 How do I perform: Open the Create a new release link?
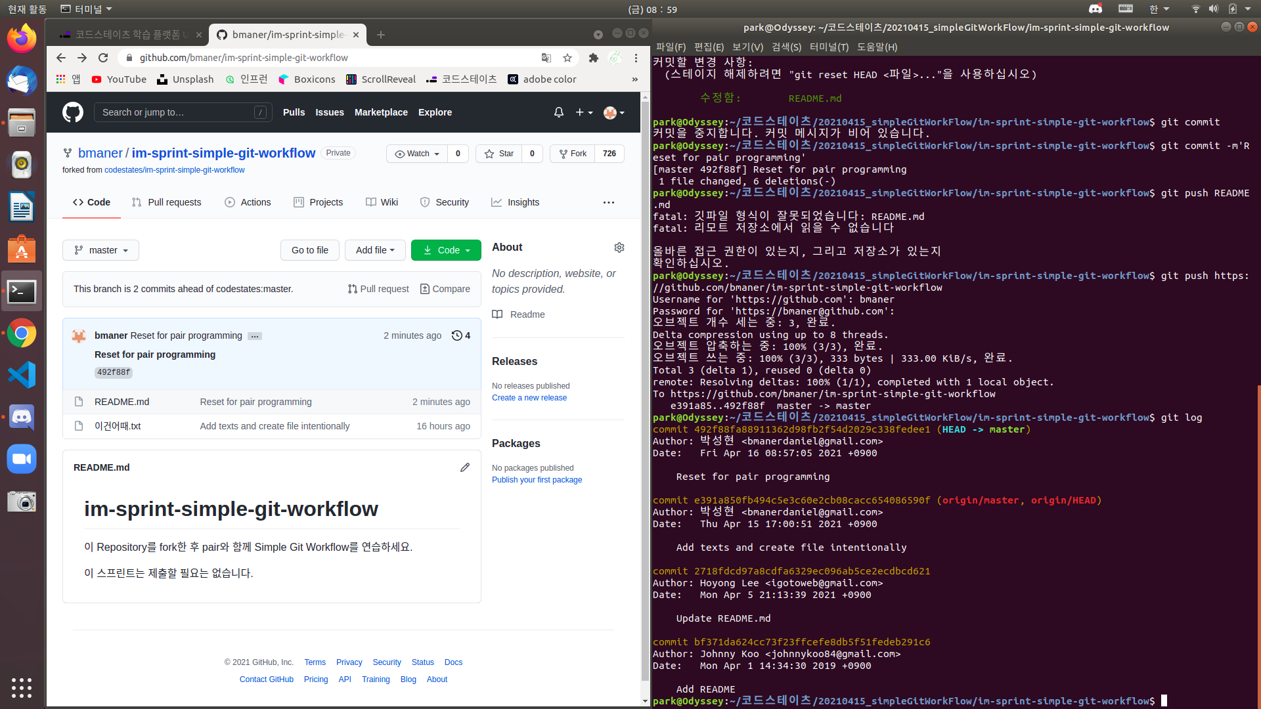pyautogui.click(x=529, y=398)
